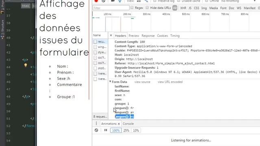Filter requests by Img
Viewport: 260px width, 146px height.
point(204,8)
